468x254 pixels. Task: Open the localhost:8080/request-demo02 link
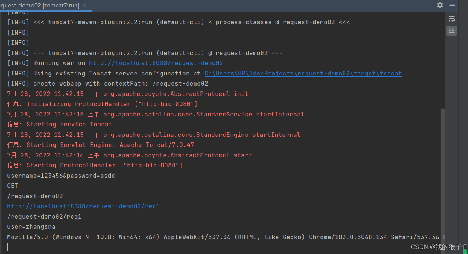pyautogui.click(x=156, y=63)
